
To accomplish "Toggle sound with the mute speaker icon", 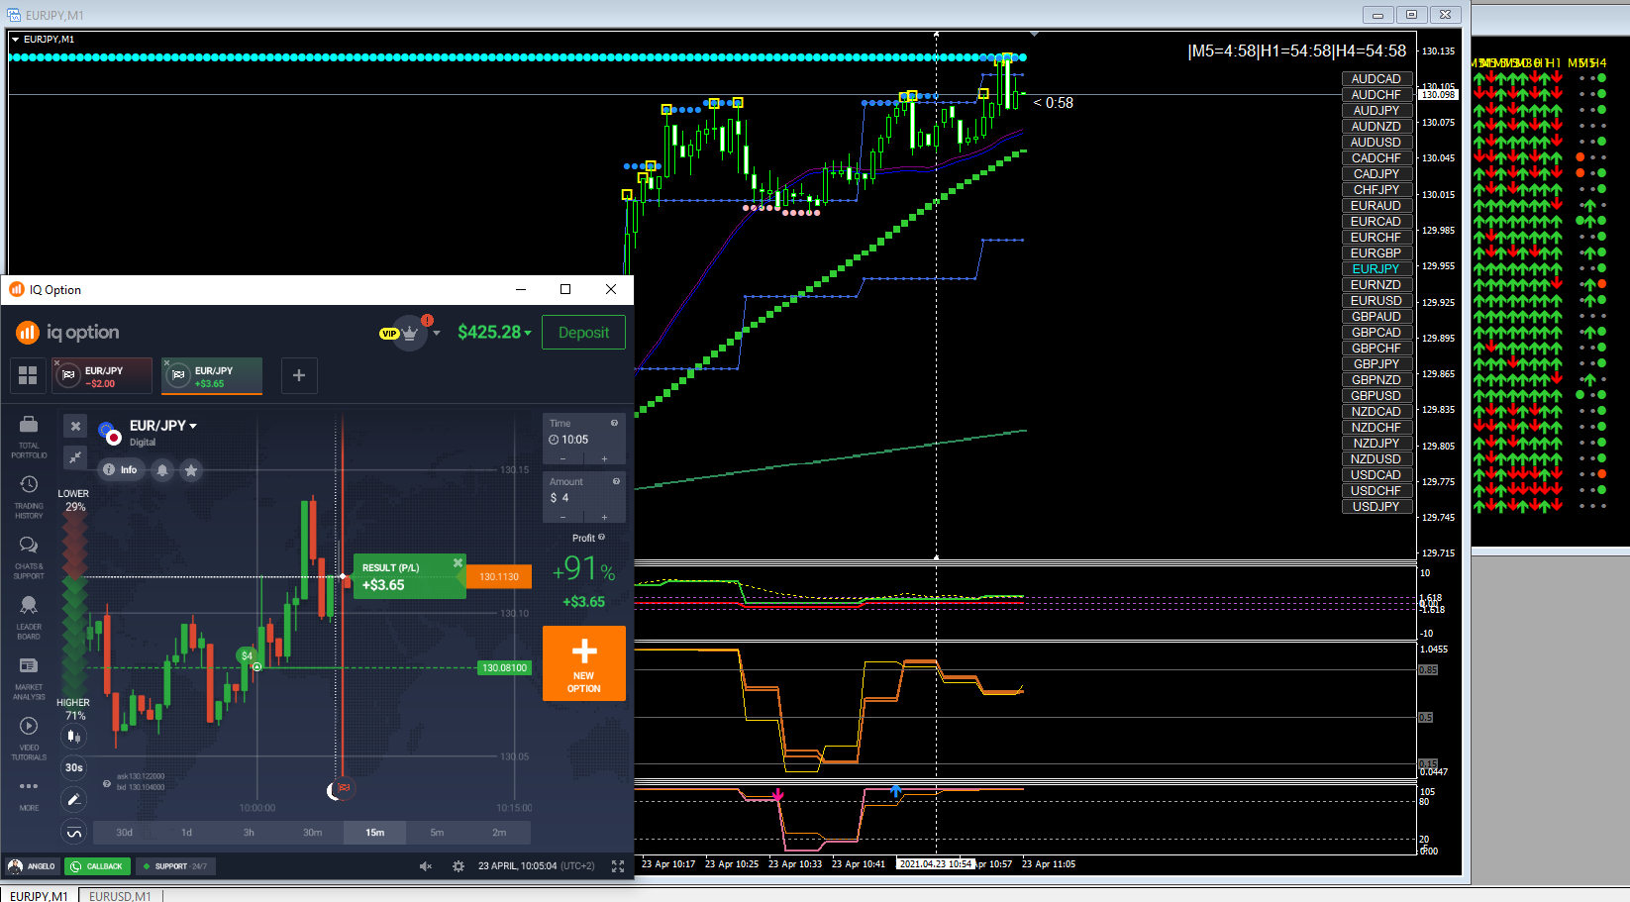I will point(426,866).
